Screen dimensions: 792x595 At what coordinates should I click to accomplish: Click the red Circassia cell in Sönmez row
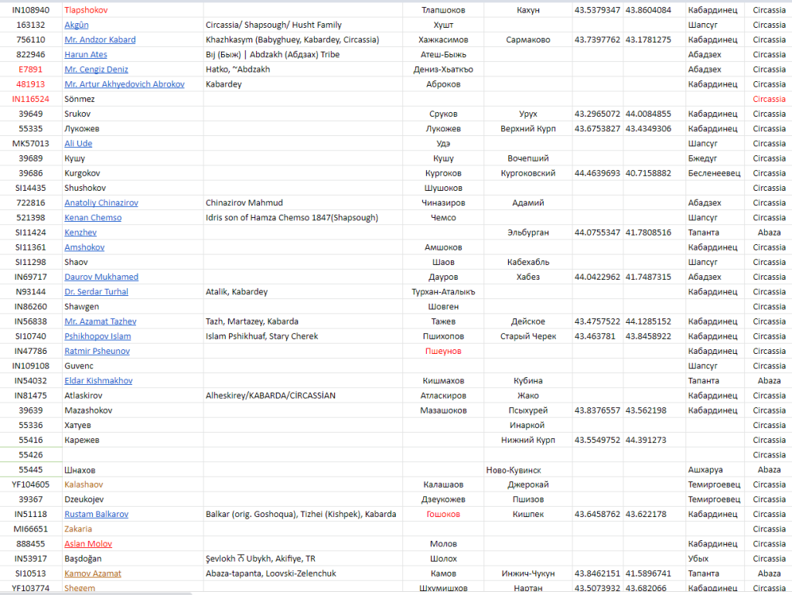point(770,99)
